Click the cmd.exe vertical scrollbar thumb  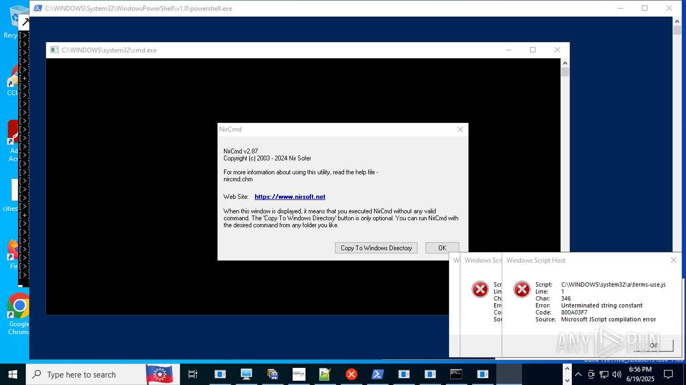tap(565, 72)
